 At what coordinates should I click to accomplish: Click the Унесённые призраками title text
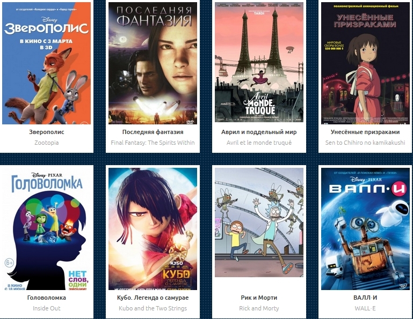pos(365,132)
